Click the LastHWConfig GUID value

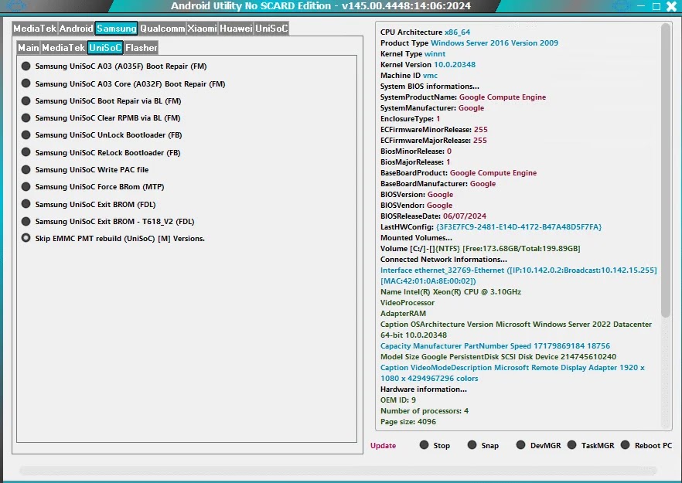click(x=519, y=227)
